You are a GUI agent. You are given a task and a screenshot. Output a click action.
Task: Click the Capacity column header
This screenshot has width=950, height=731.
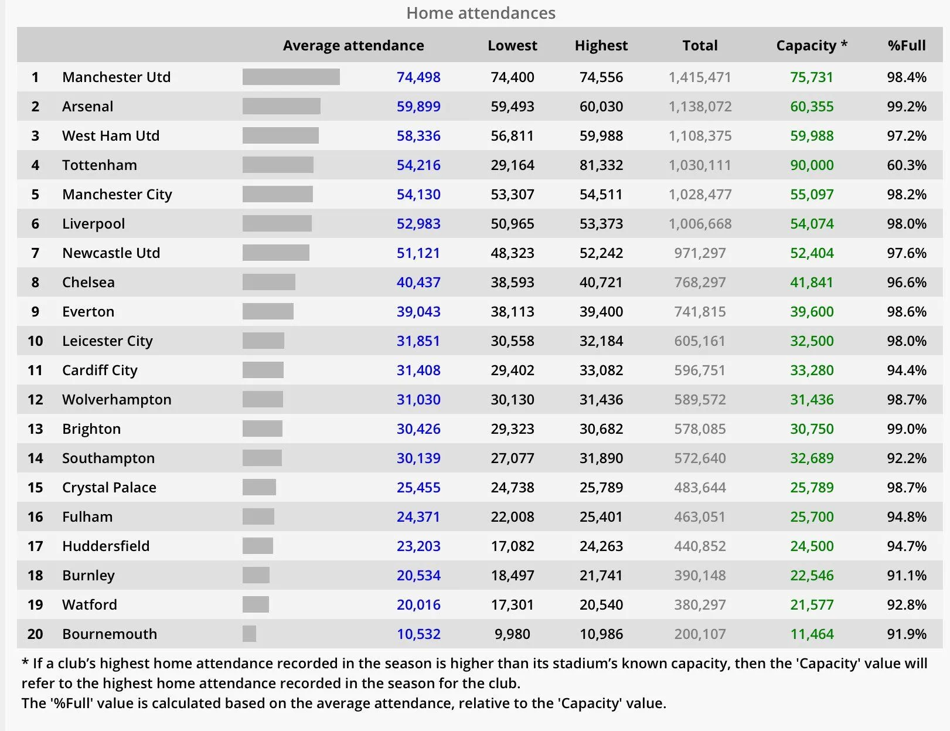[x=811, y=45]
